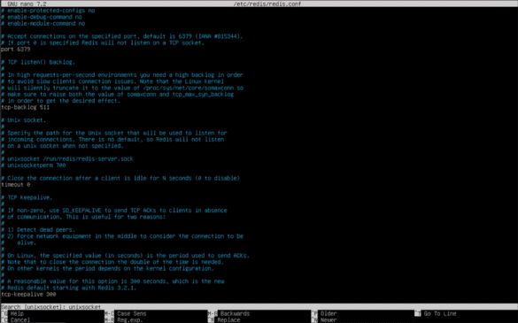Click the '2) Force network equipment' comment line

(x=122, y=236)
